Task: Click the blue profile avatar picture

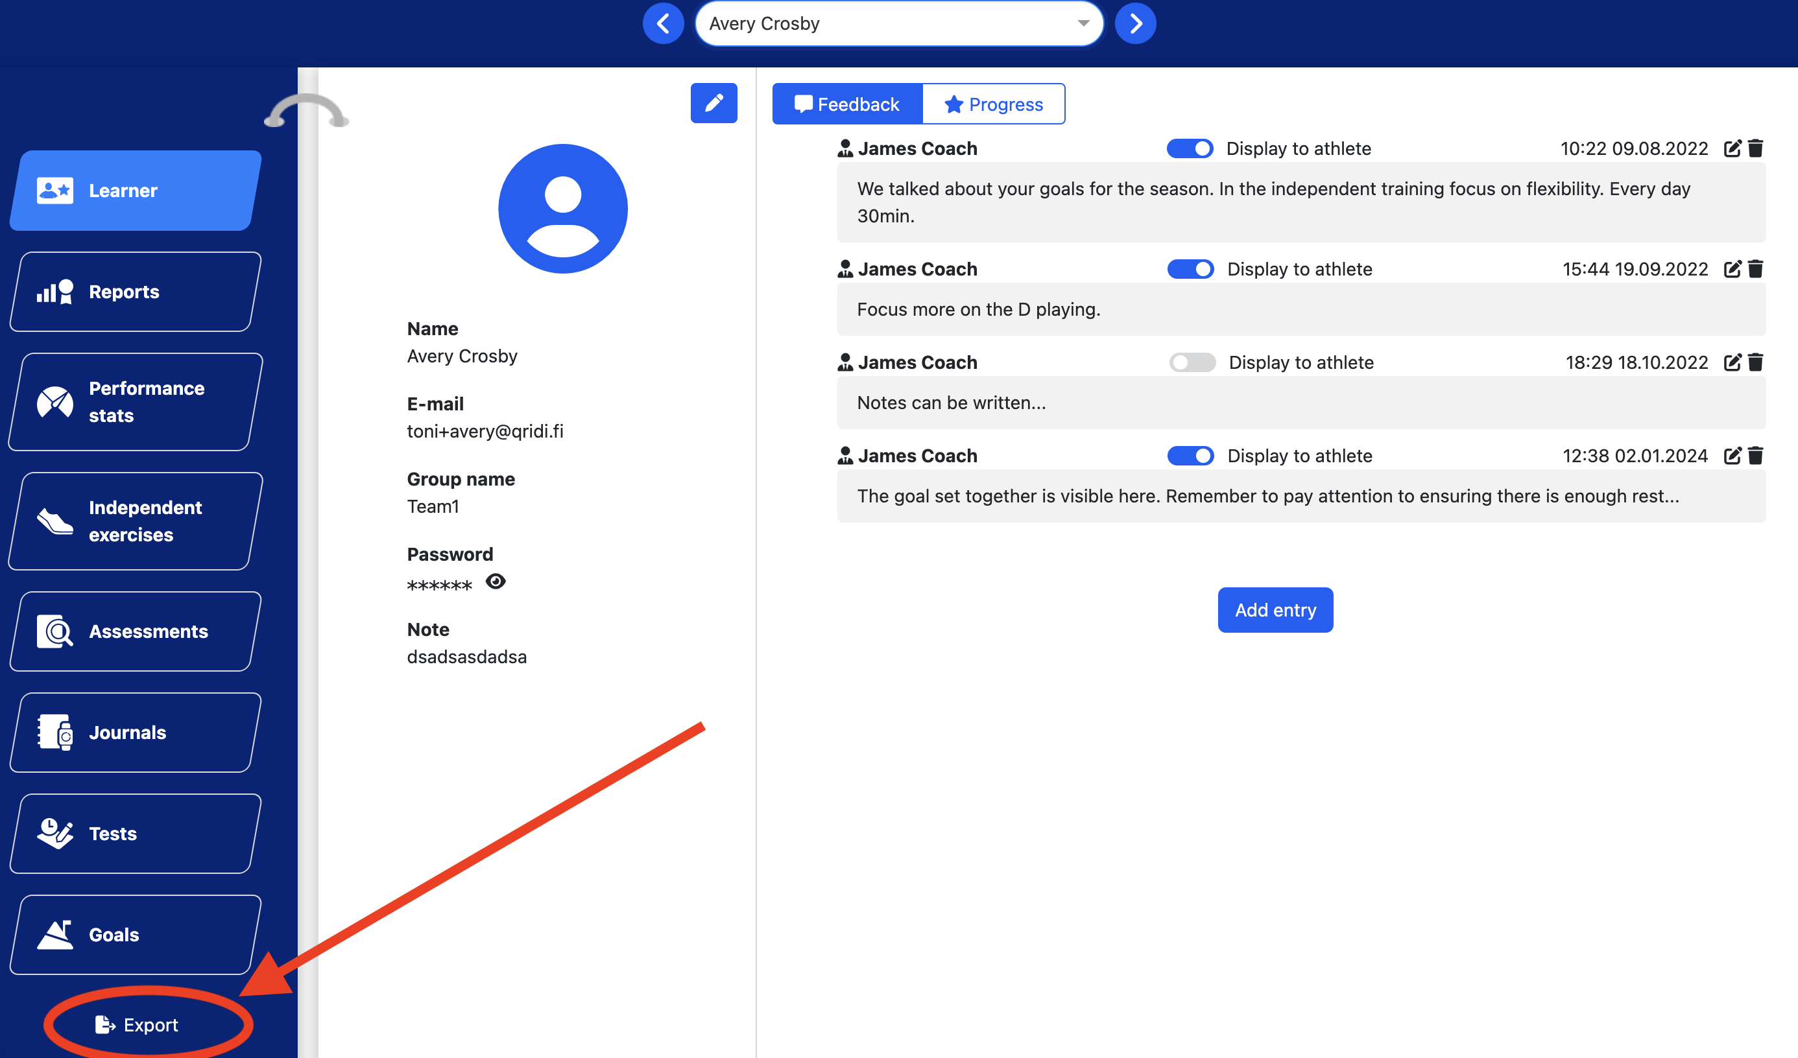Action: (x=562, y=209)
